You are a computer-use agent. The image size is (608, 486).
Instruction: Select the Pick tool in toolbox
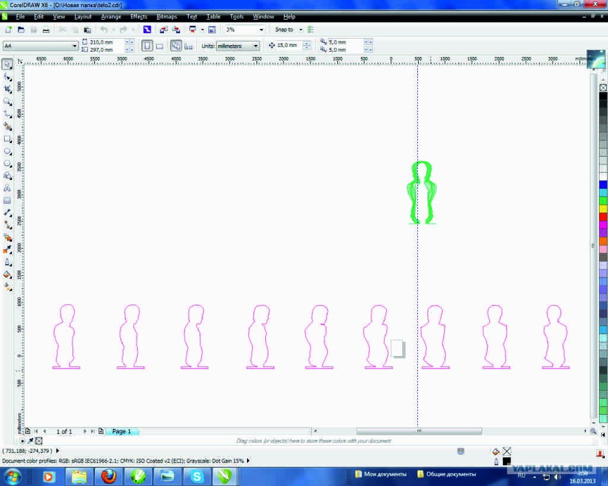pyautogui.click(x=8, y=64)
